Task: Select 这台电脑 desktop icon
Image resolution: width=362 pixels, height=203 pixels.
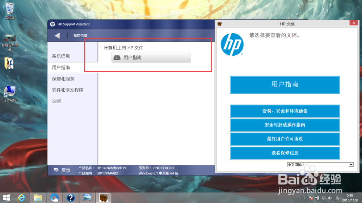Action: pos(10,94)
